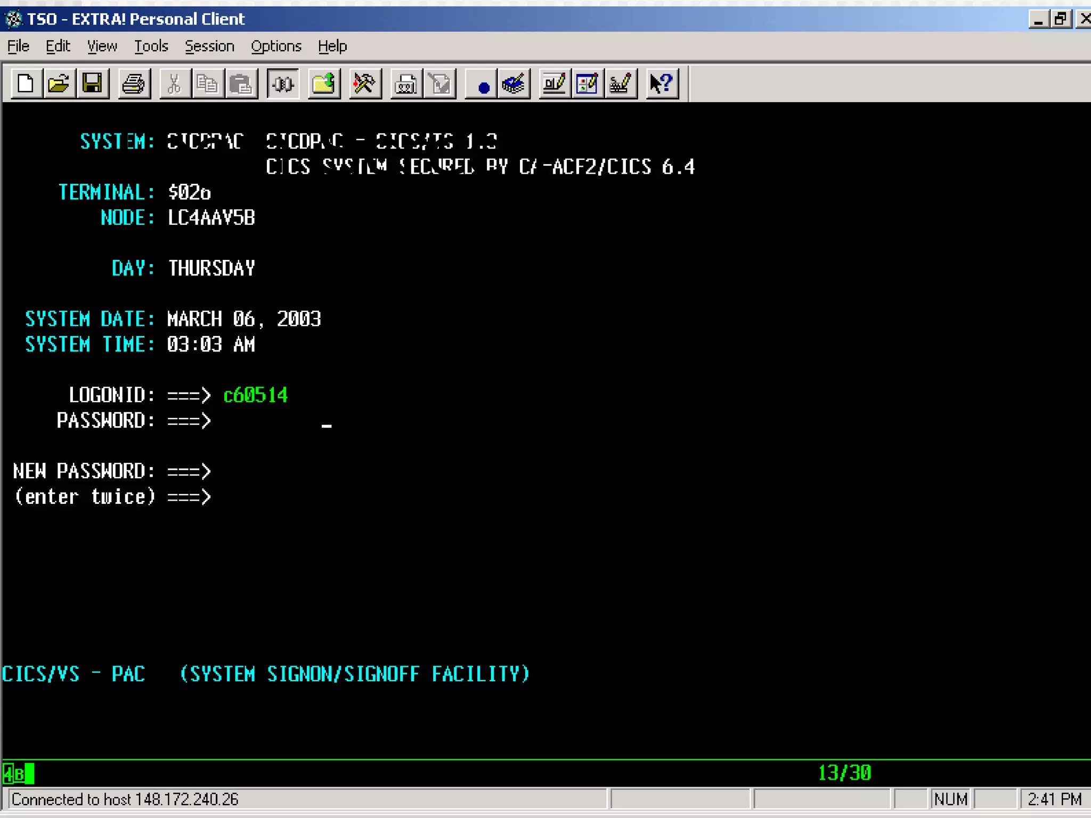Open the File menu
Image resolution: width=1091 pixels, height=818 pixels.
click(x=18, y=46)
